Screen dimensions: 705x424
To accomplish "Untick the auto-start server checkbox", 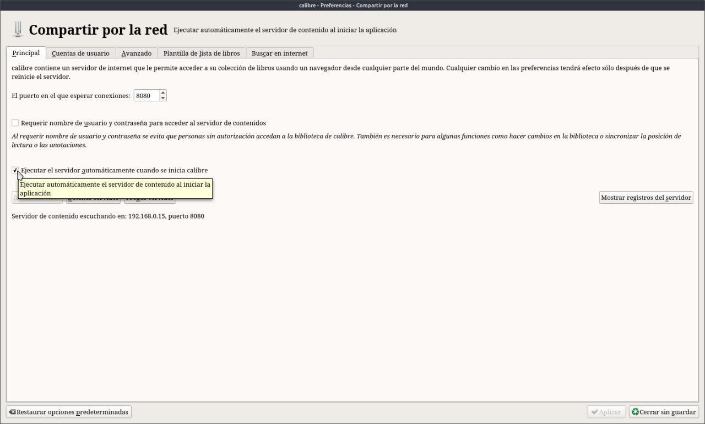I will 15,170.
